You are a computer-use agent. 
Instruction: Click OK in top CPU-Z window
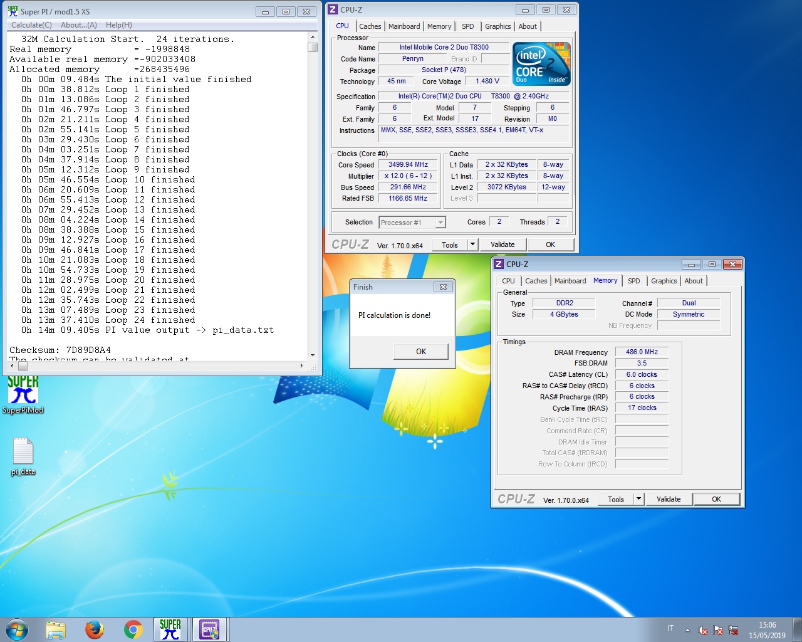coord(550,245)
